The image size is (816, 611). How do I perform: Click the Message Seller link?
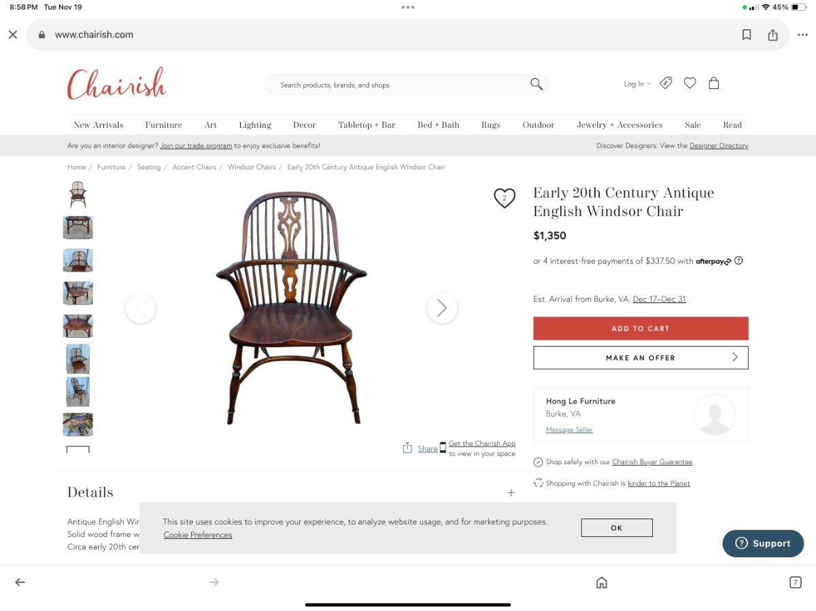[x=569, y=430]
